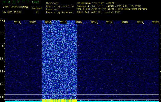Click the 1.1 kHz axis label
This screenshot has width=161, height=102.
pyautogui.click(x=2, y=33)
